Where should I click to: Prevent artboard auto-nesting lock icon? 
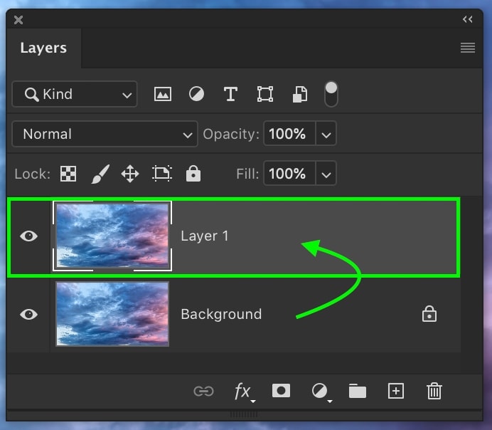click(162, 174)
